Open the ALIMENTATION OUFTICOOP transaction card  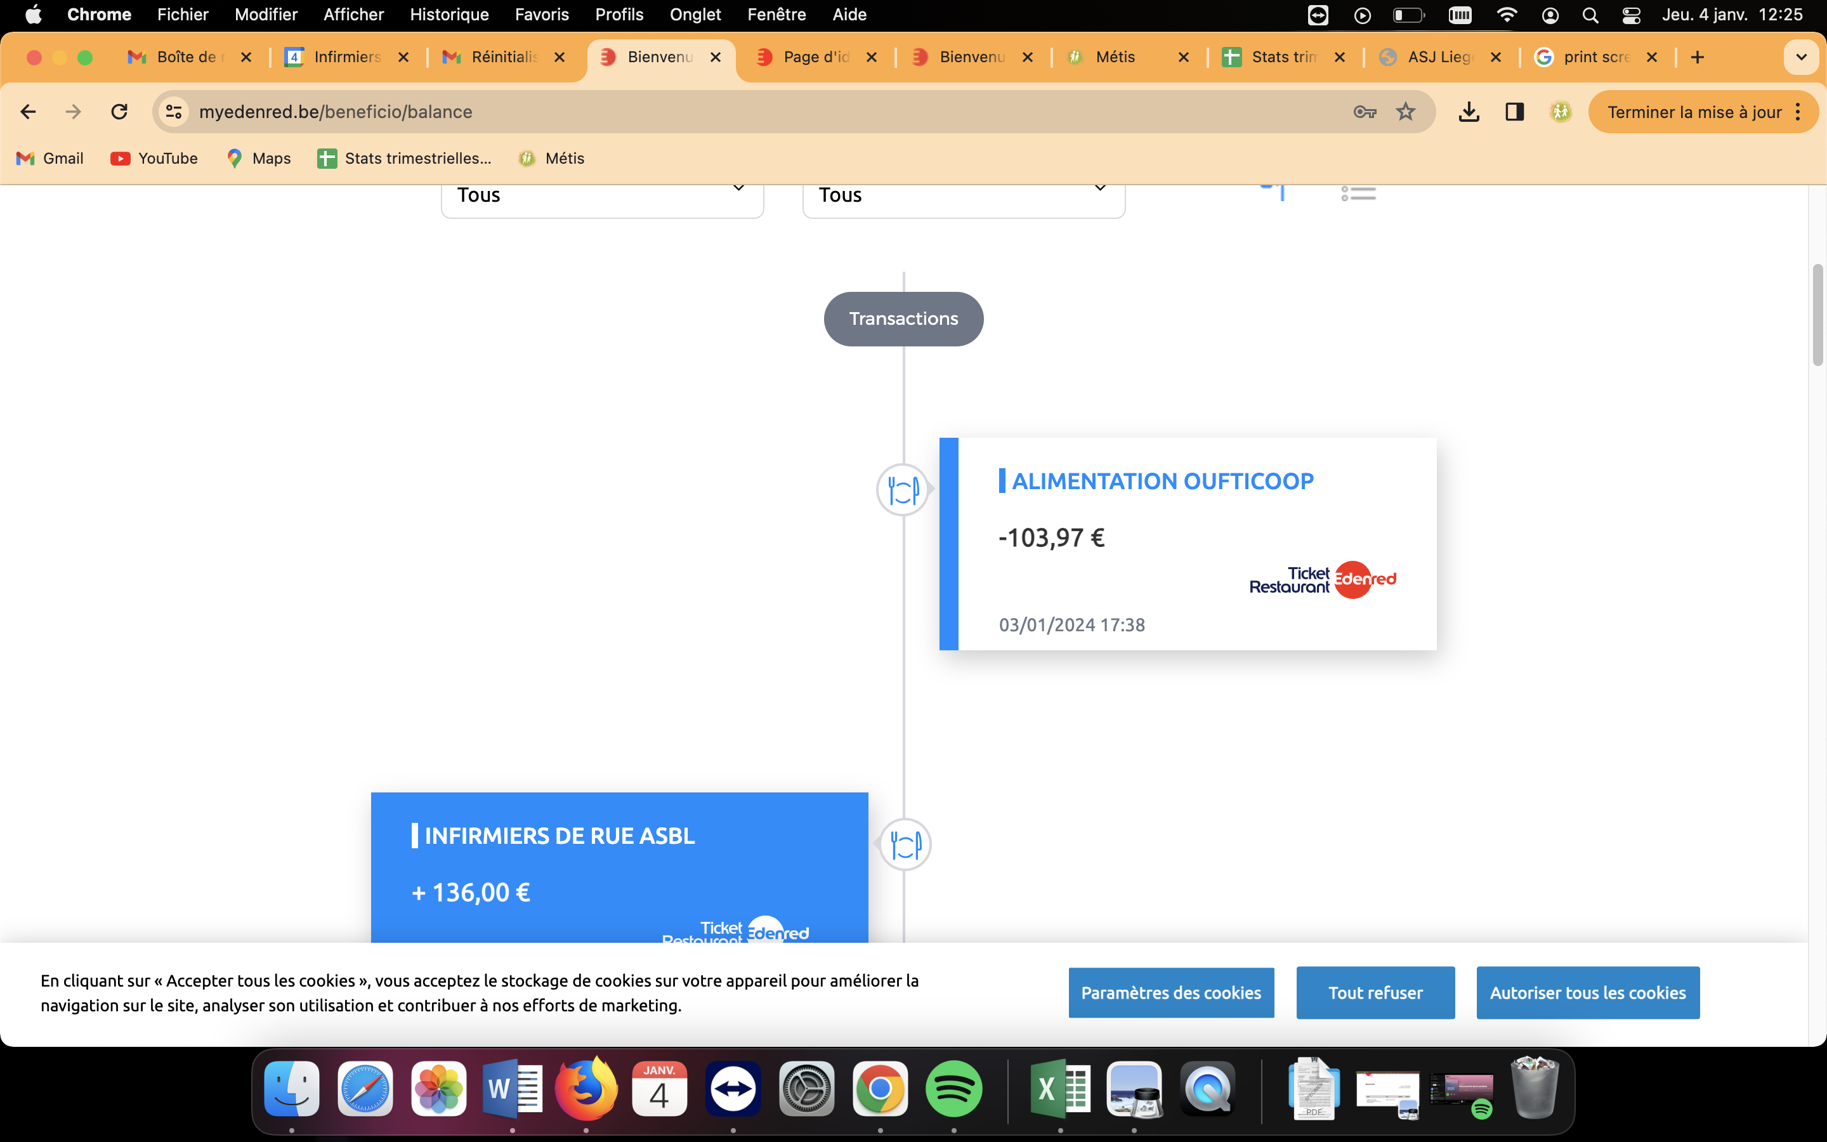(x=1196, y=544)
